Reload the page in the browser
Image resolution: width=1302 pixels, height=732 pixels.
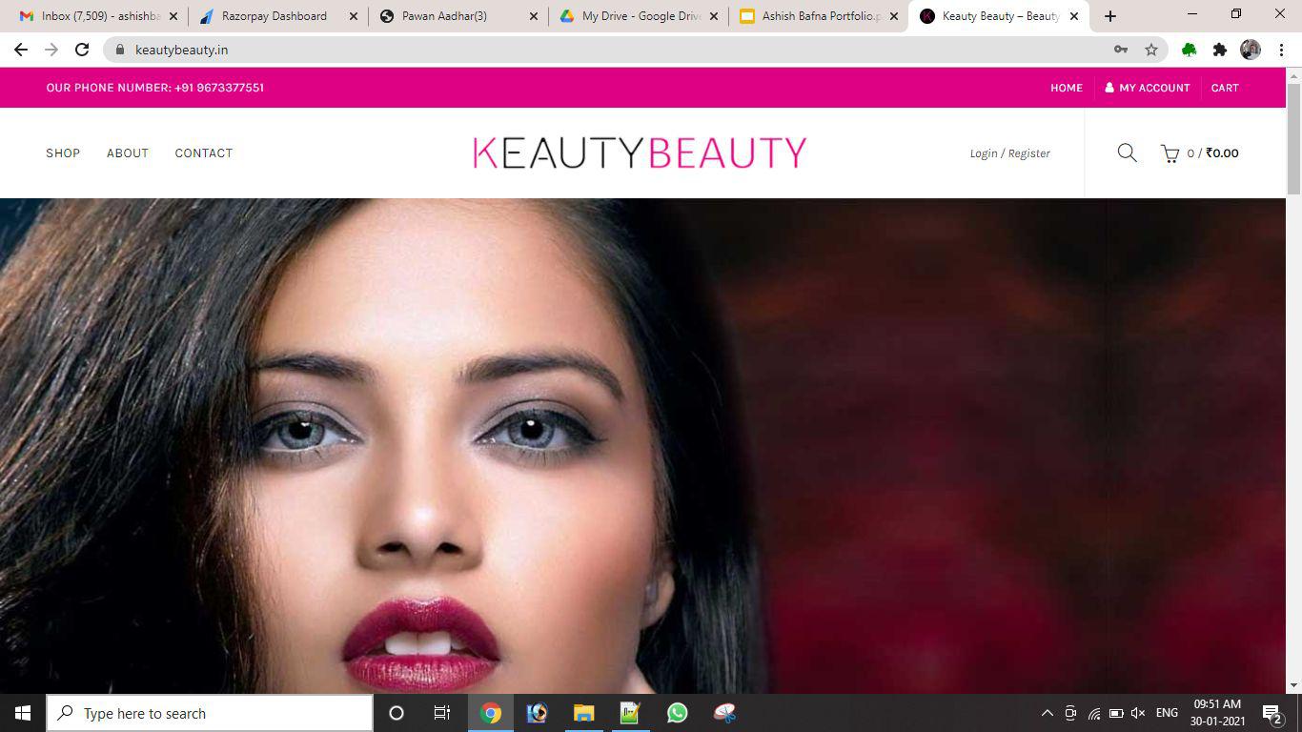click(x=82, y=50)
